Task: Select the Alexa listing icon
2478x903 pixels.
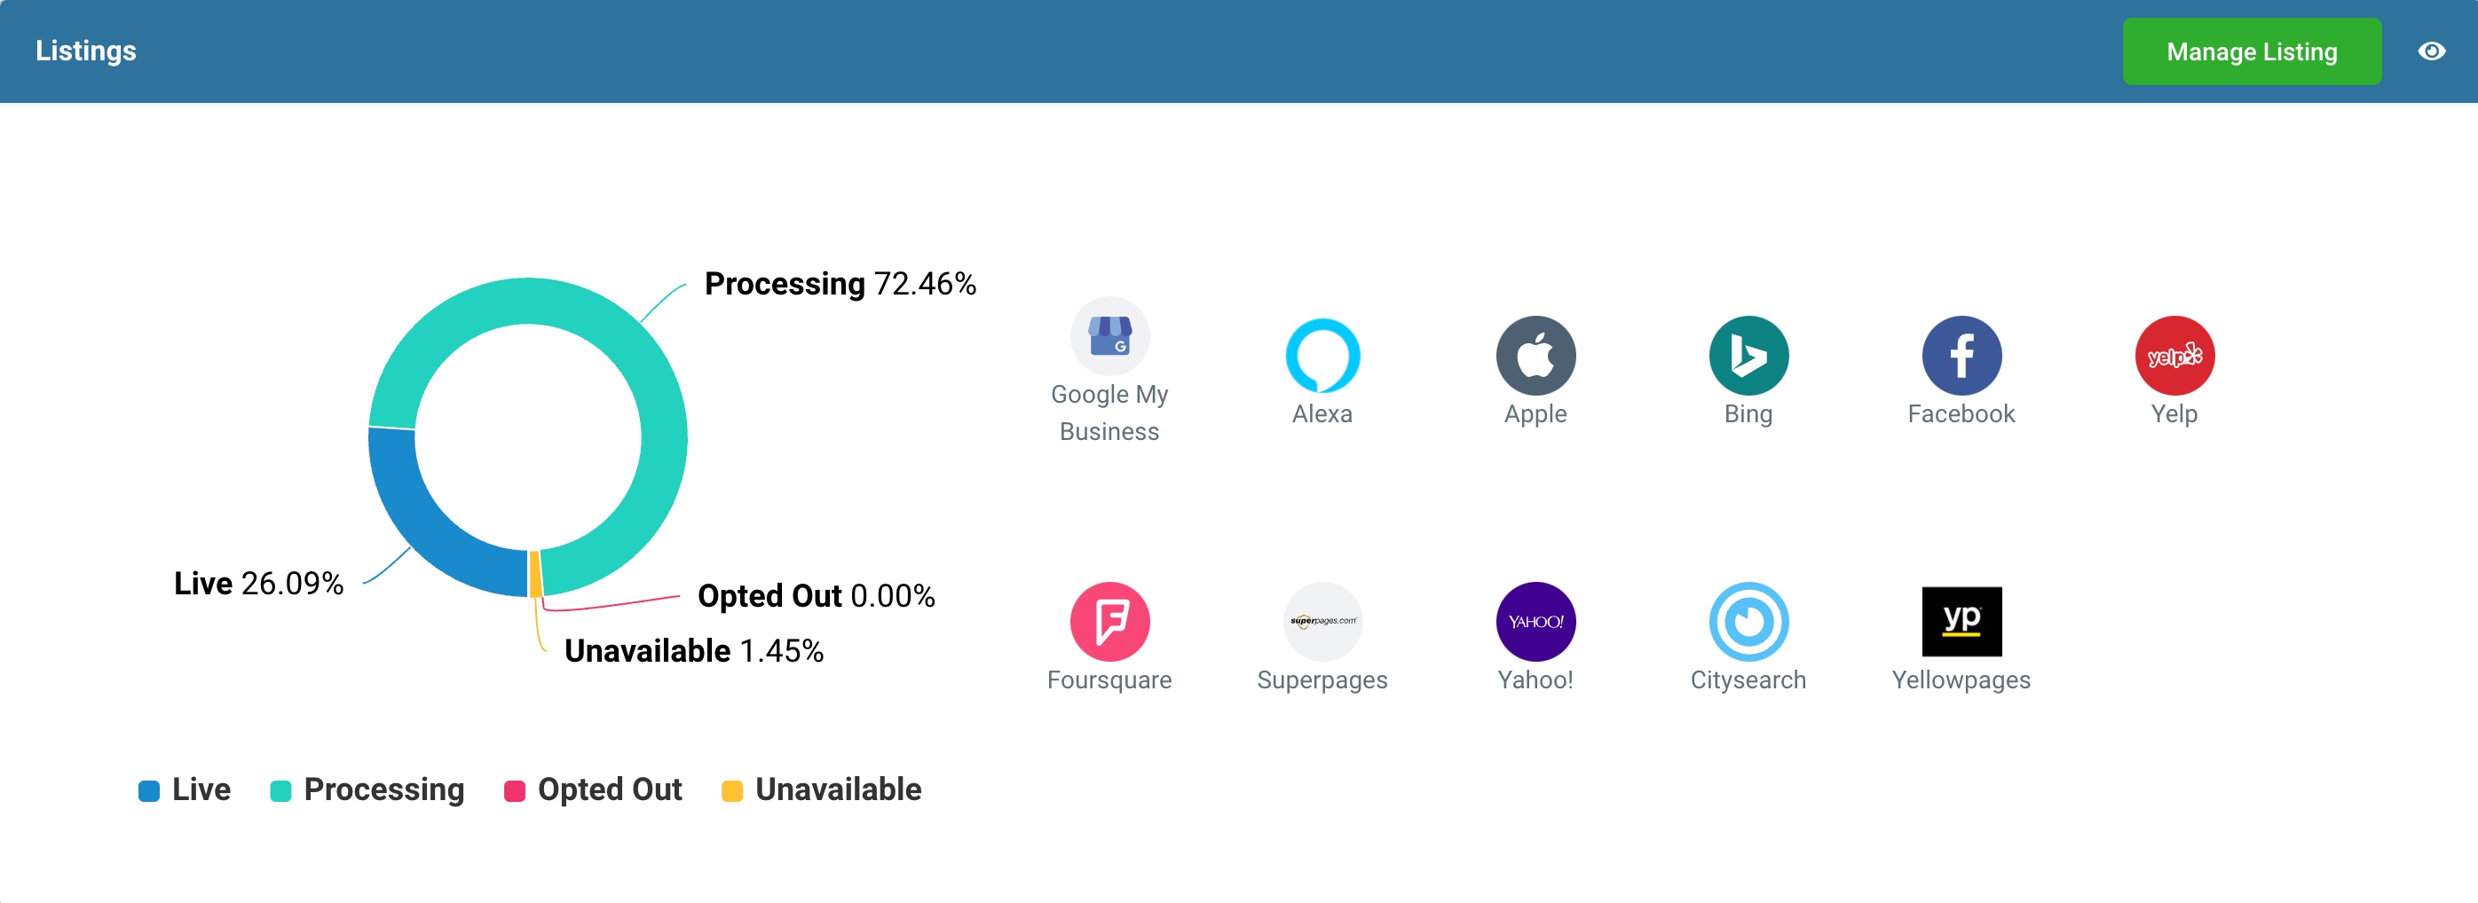Action: pos(1322,356)
